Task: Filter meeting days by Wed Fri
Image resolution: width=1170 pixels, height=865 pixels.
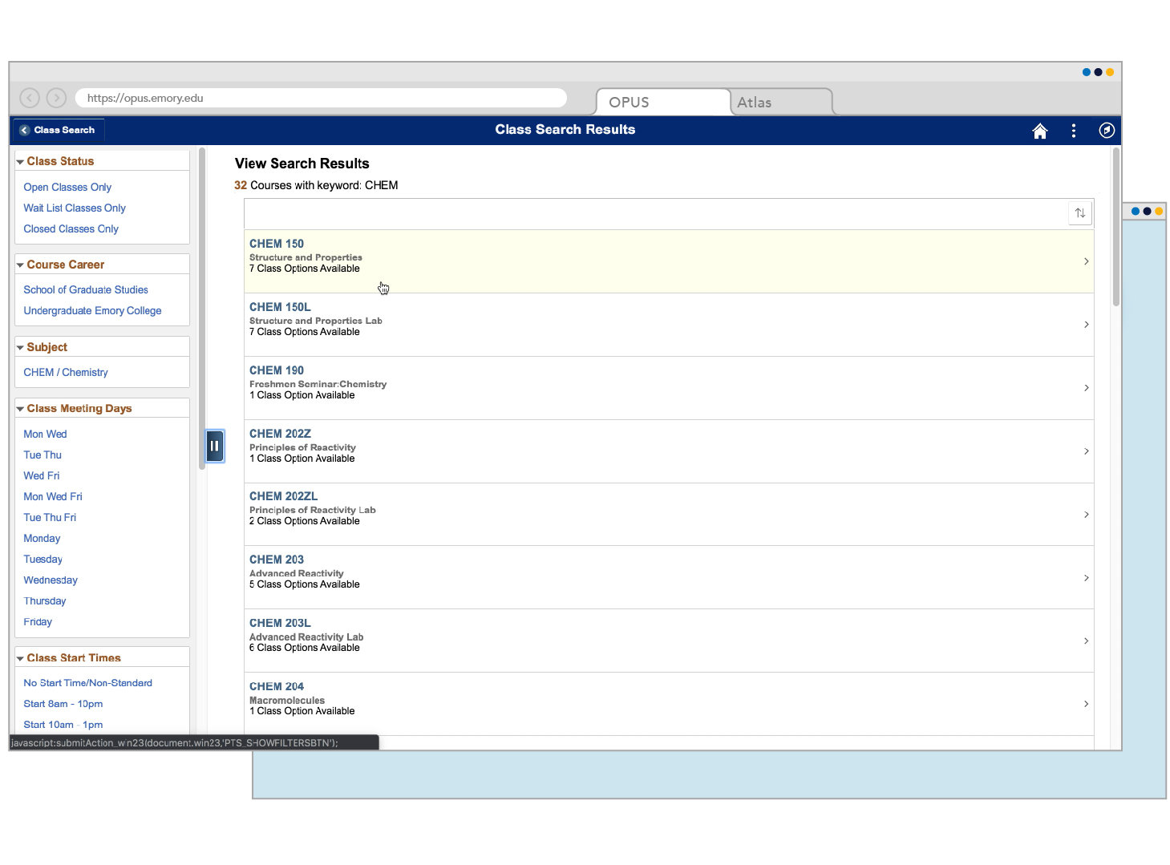Action: point(42,475)
